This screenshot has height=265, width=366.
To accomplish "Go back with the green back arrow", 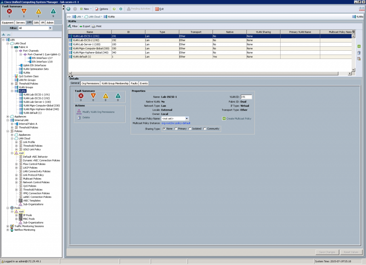I will click(x=68, y=9).
